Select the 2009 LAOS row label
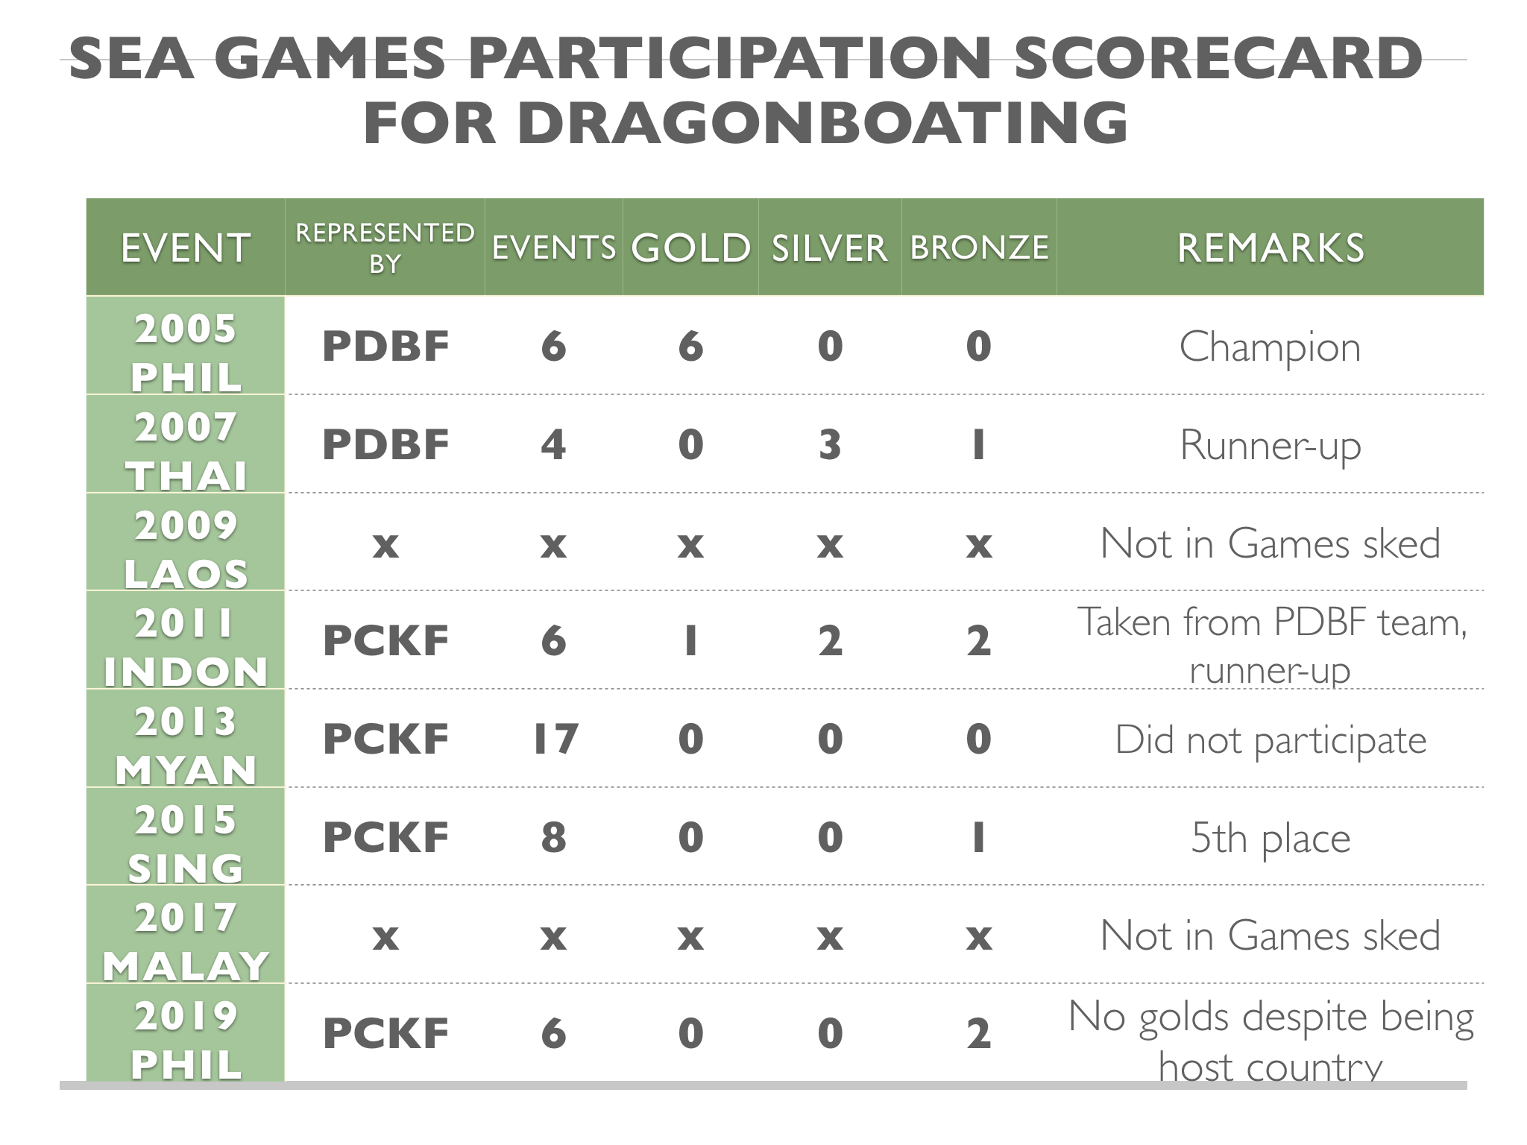This screenshot has width=1527, height=1145. (x=186, y=549)
